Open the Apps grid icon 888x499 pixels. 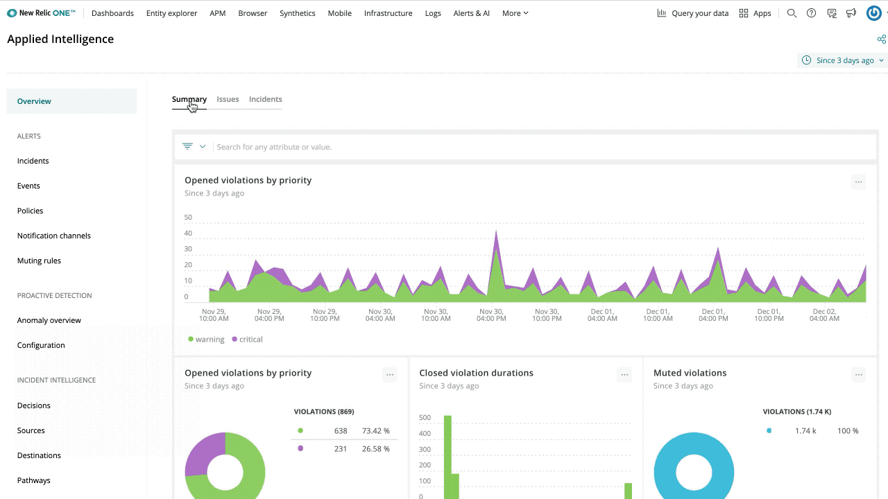click(x=755, y=13)
